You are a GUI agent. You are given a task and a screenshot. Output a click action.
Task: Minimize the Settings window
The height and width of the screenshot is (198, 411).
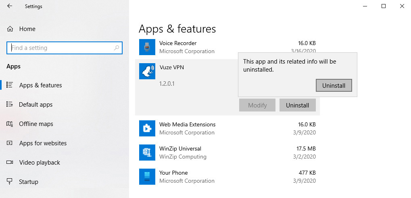[365, 6]
